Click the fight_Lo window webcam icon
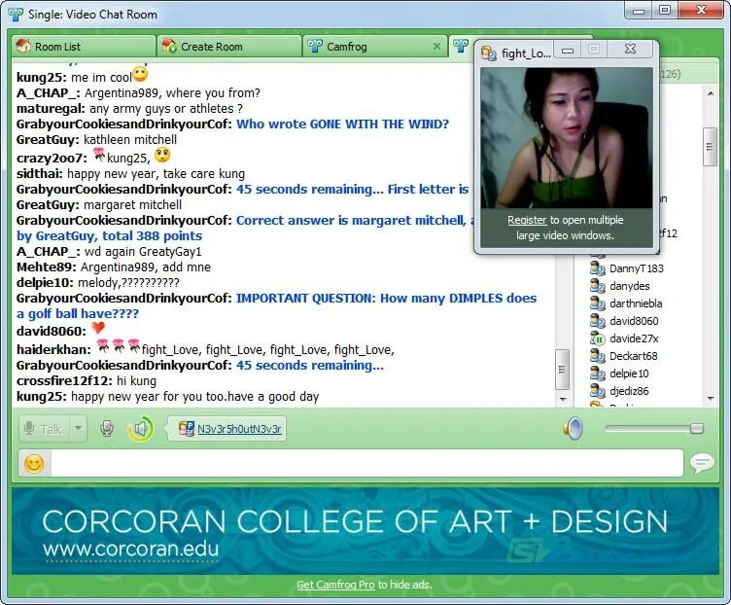 [489, 53]
